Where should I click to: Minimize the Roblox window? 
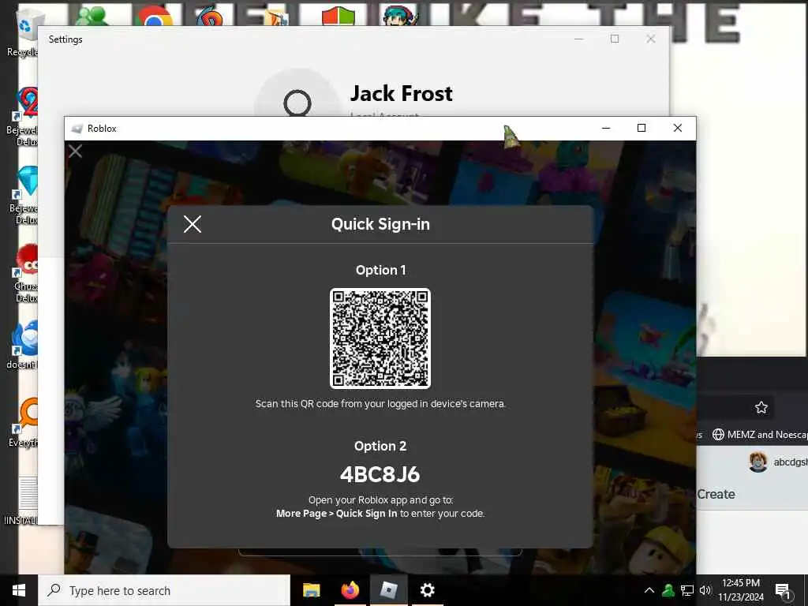[606, 128]
